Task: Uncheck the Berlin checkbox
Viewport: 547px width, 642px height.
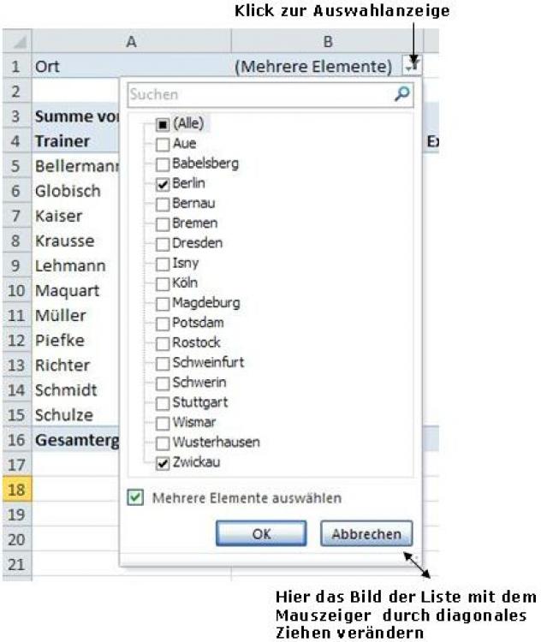Action: pyautogui.click(x=163, y=183)
